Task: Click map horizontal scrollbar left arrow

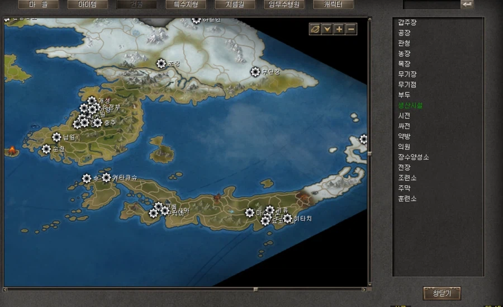Action: point(5,290)
